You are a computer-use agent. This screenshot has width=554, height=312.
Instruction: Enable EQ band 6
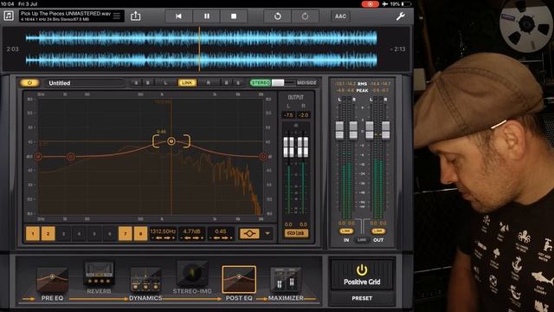pos(110,233)
